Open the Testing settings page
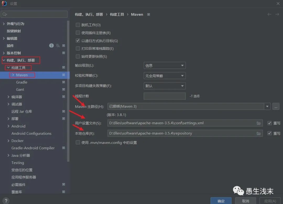Image resolution: width=283 pixels, height=204 pixels. pos(18,163)
